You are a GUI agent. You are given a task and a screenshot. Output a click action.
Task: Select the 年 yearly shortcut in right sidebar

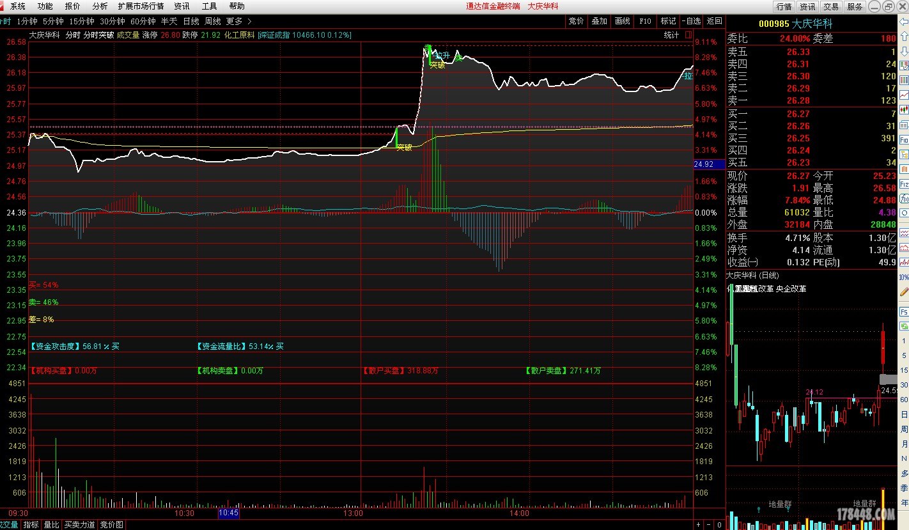pos(904,502)
